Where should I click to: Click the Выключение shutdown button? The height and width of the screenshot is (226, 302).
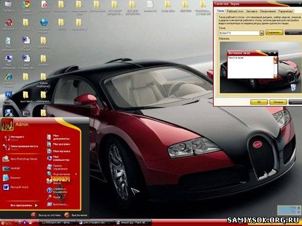click(75, 215)
